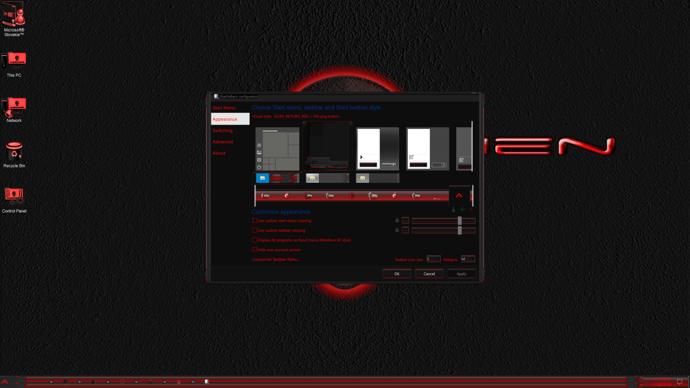Open the Margins dropdown
690x388 pixels.
tap(468, 259)
